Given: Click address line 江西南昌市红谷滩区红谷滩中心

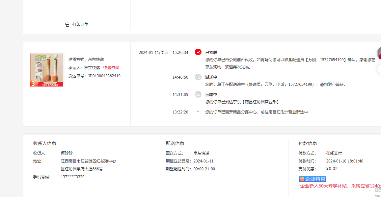Looking at the screenshot, I should (89, 161).
